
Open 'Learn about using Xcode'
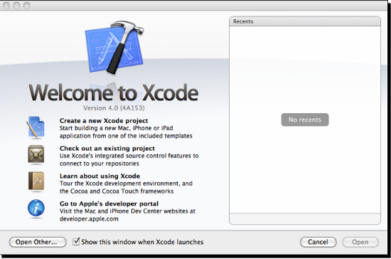tap(100, 176)
